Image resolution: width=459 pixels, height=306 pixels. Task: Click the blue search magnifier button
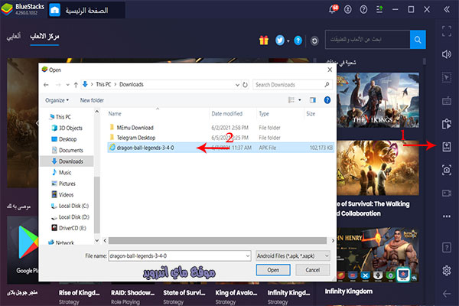pos(418,40)
